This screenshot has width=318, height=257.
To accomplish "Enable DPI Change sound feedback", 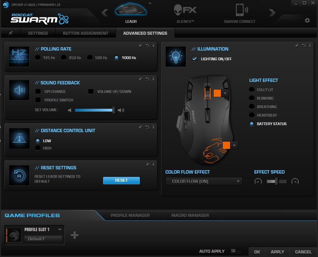I will tap(38, 91).
